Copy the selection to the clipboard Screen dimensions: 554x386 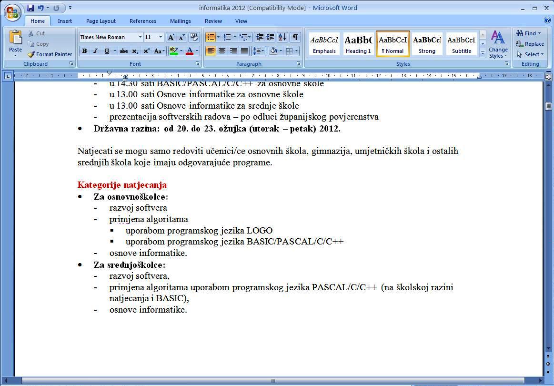pos(38,44)
